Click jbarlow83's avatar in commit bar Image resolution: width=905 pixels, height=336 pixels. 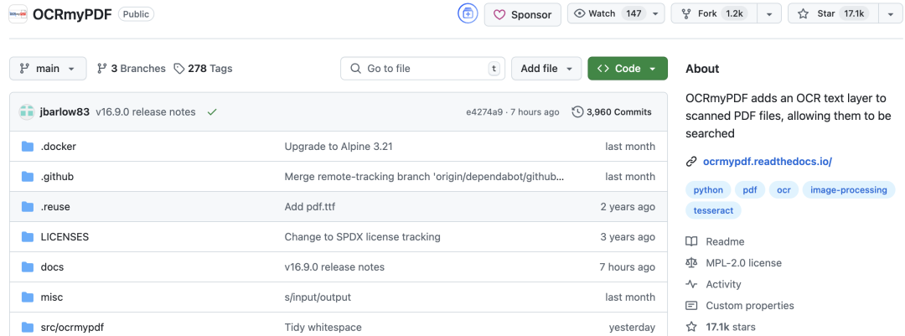pyautogui.click(x=27, y=112)
